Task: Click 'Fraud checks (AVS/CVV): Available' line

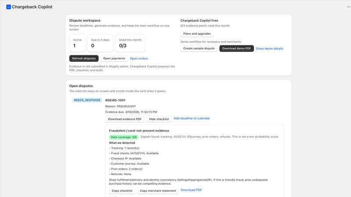Action: (134, 153)
